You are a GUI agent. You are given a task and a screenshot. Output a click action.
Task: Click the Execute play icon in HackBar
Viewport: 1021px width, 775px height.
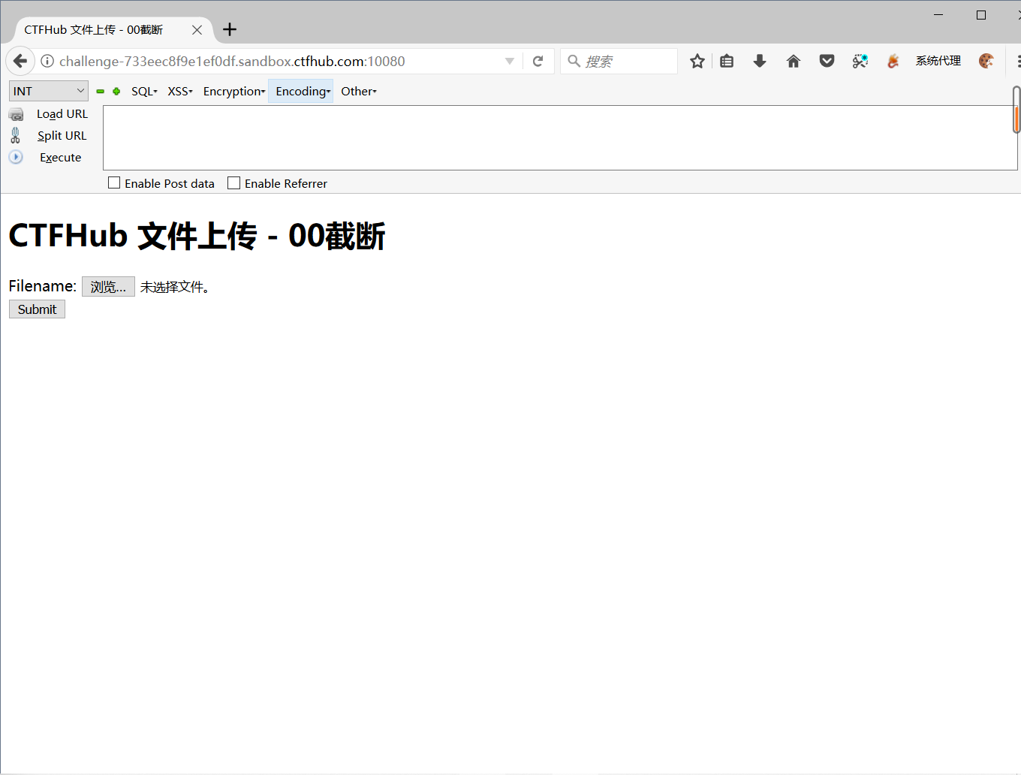tap(16, 157)
